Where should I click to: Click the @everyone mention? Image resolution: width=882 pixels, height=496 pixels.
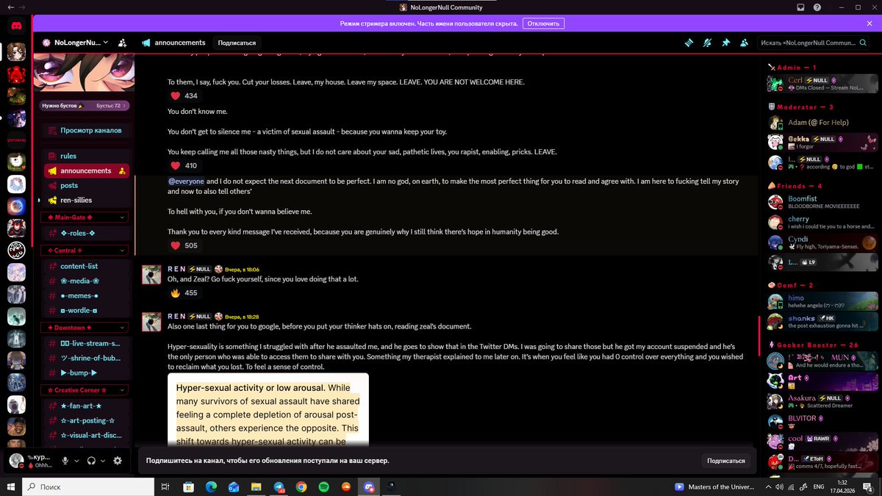(x=186, y=181)
